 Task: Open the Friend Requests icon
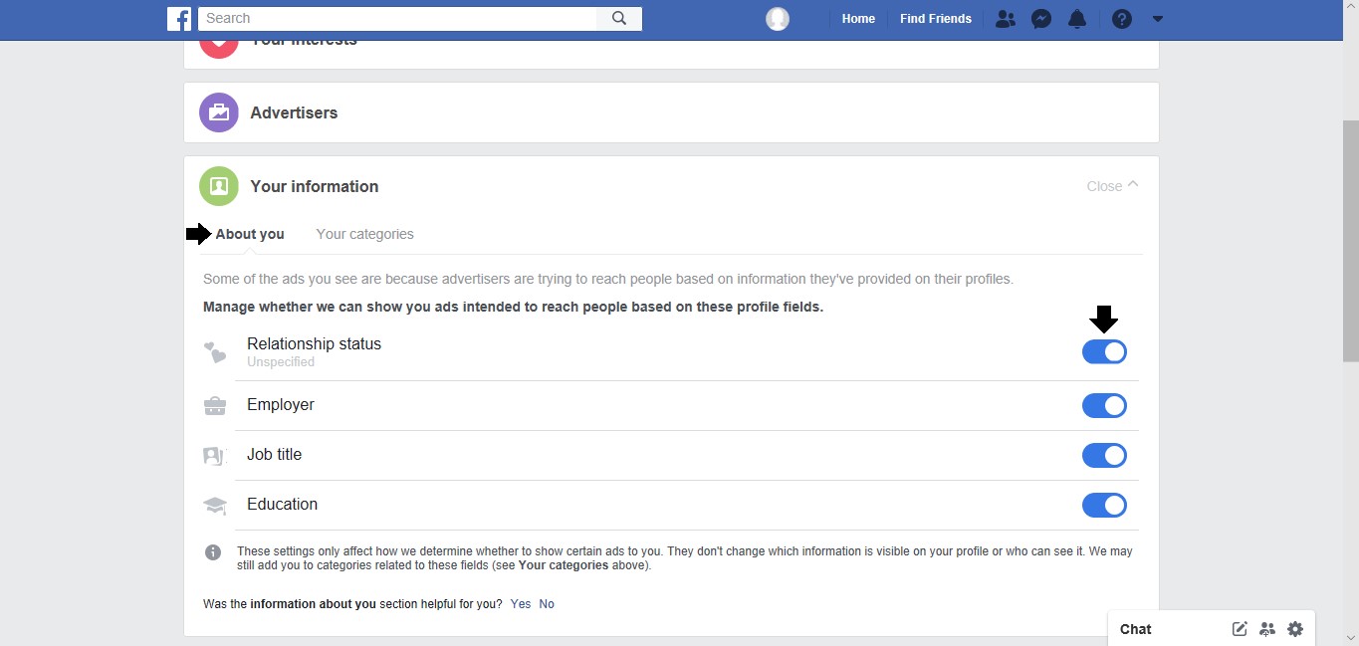click(1006, 19)
